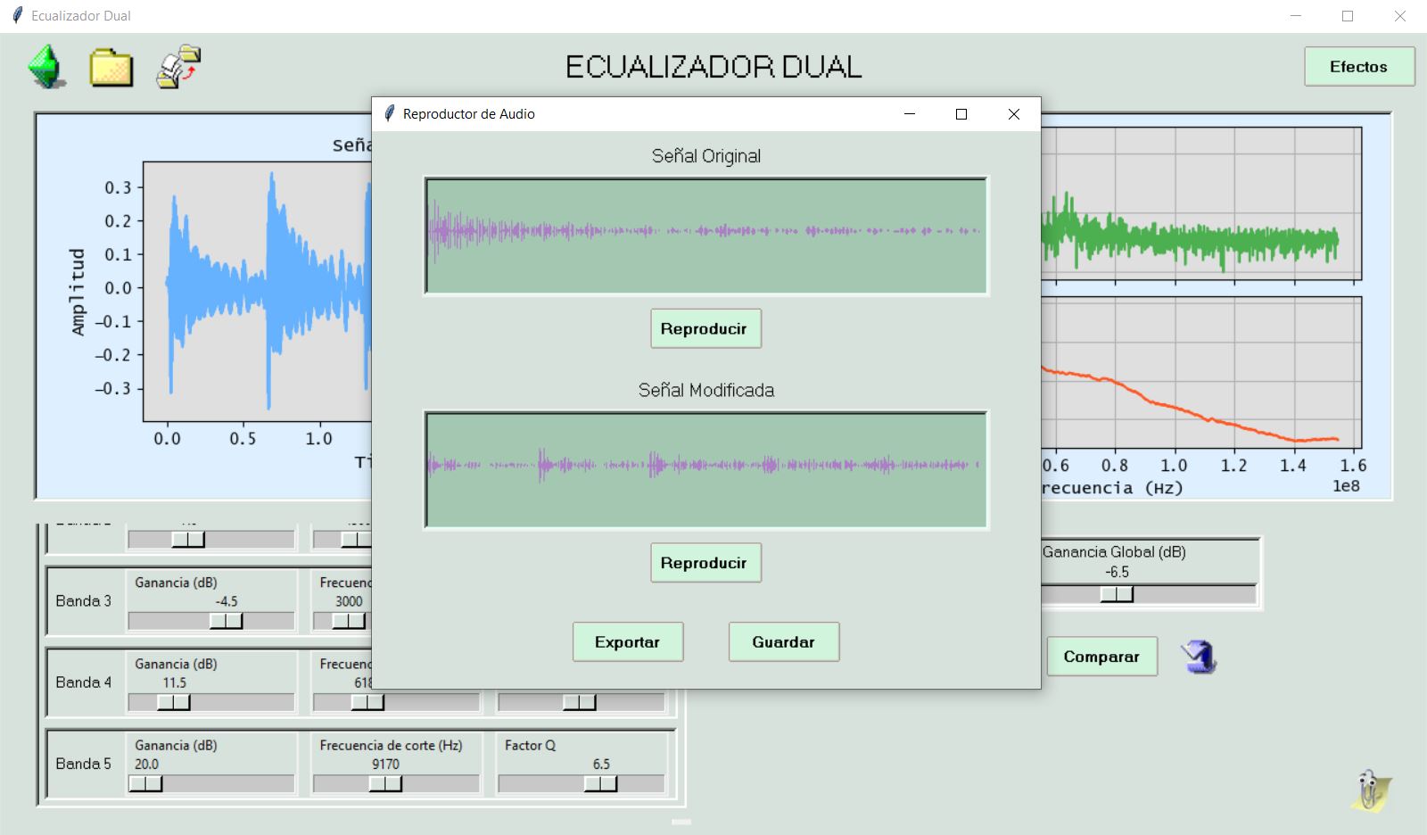Click Banda 5 Frecuencia de corte slider handle
This screenshot has height=835, width=1427.
(385, 784)
